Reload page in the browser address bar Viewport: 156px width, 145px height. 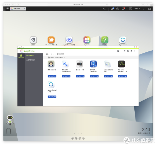click(107, 4)
